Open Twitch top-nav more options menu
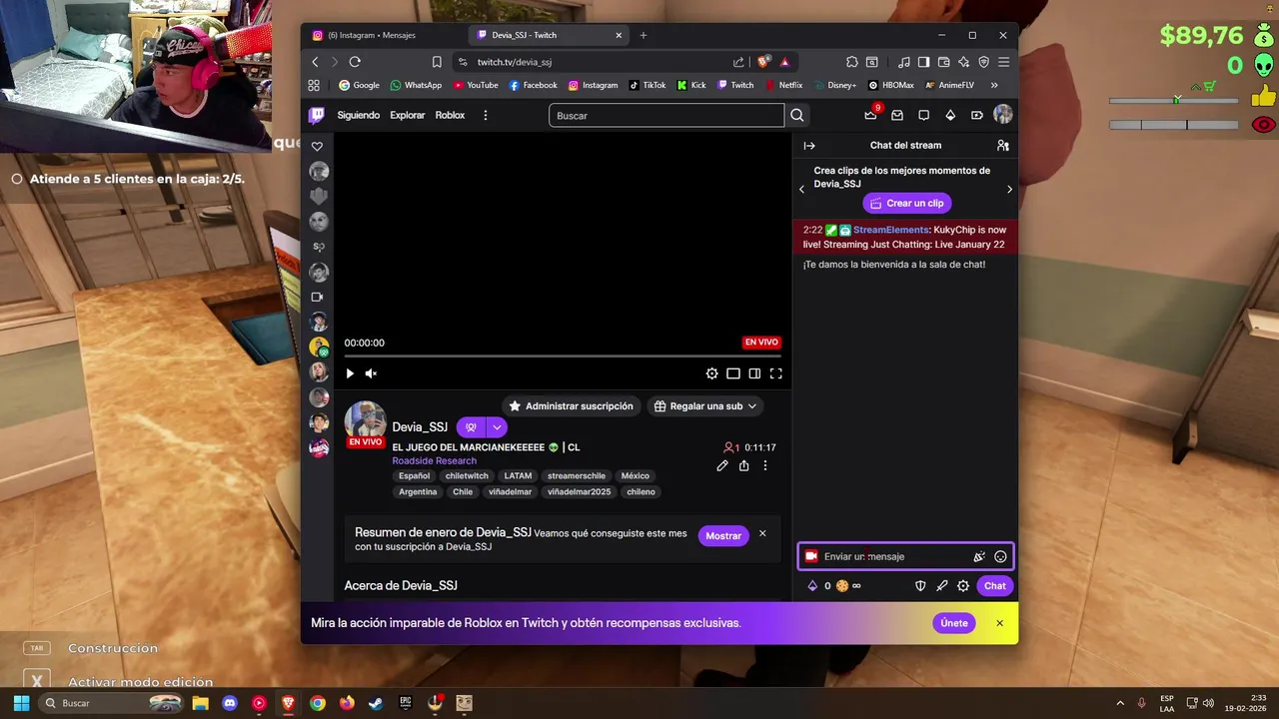Image resolution: width=1279 pixels, height=719 pixels. tap(486, 115)
